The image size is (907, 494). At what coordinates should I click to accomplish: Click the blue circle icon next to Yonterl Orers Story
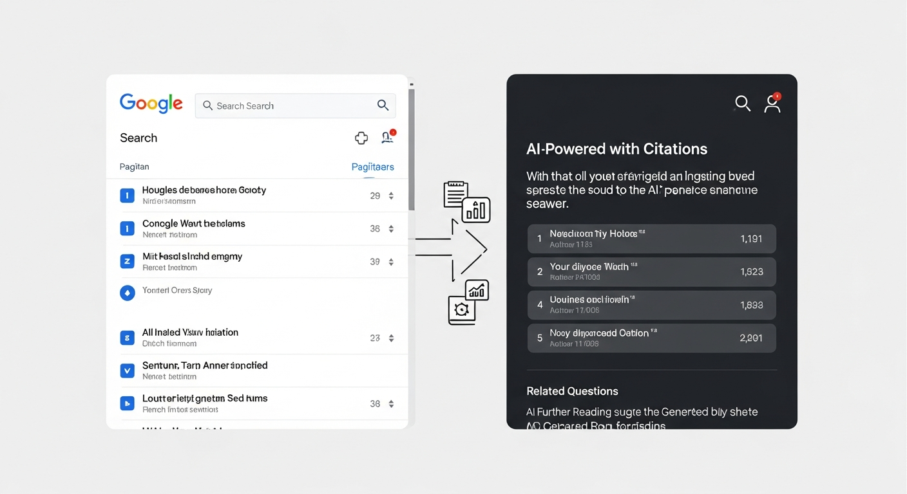pos(127,293)
